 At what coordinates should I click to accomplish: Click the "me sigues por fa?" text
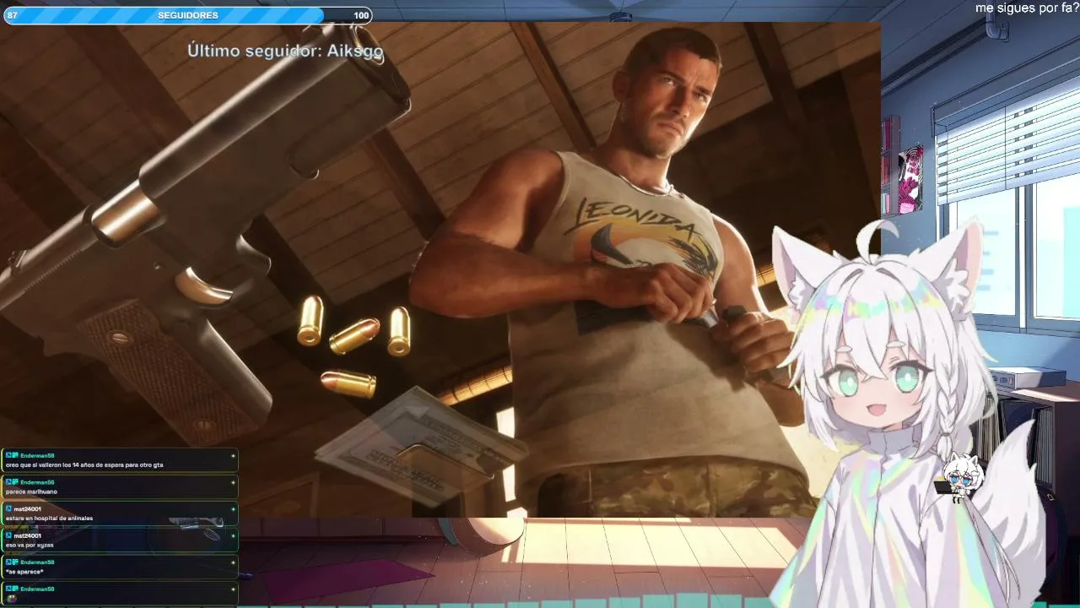coord(1027,8)
